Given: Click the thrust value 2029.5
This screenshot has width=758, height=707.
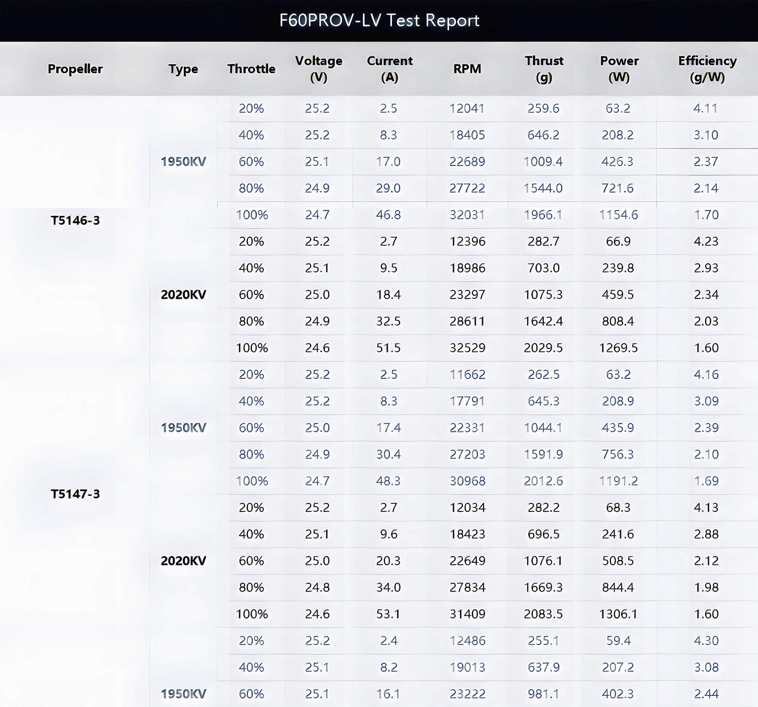Looking at the screenshot, I should (x=543, y=348).
